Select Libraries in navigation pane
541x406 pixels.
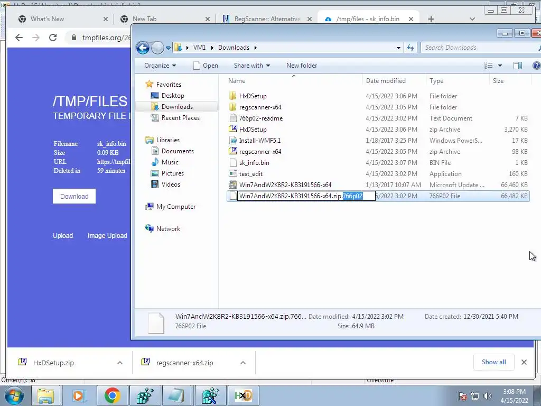167,140
